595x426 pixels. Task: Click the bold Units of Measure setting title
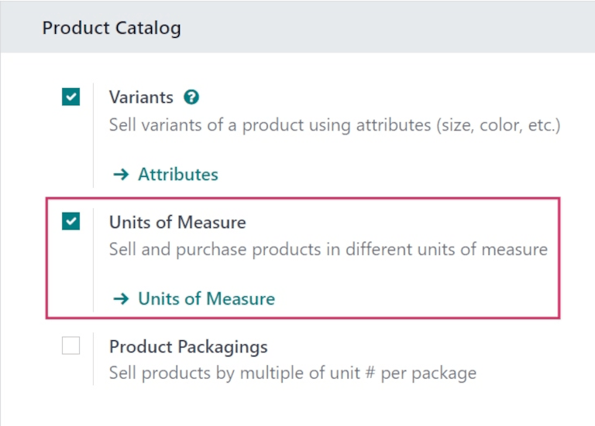[x=177, y=222]
